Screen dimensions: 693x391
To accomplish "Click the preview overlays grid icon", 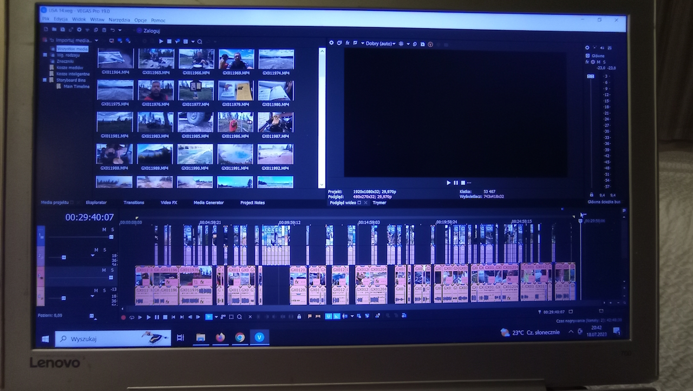I will coord(401,43).
